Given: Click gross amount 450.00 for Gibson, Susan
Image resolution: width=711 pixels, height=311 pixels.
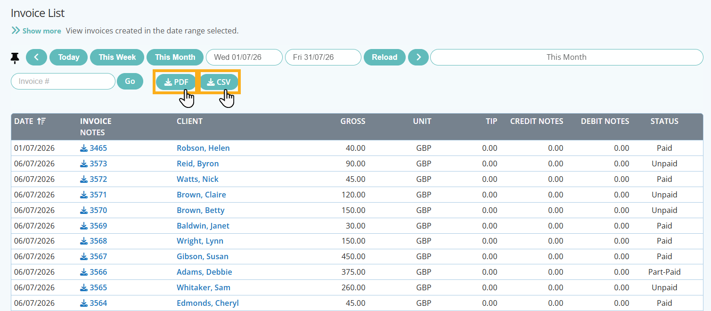Looking at the screenshot, I should click(353, 256).
